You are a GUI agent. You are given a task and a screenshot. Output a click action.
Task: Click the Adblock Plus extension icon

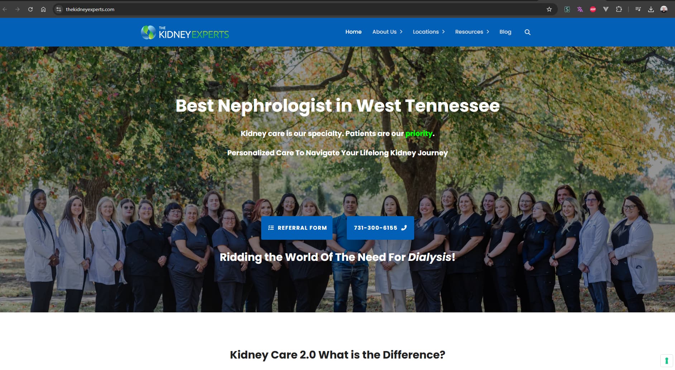tap(593, 9)
